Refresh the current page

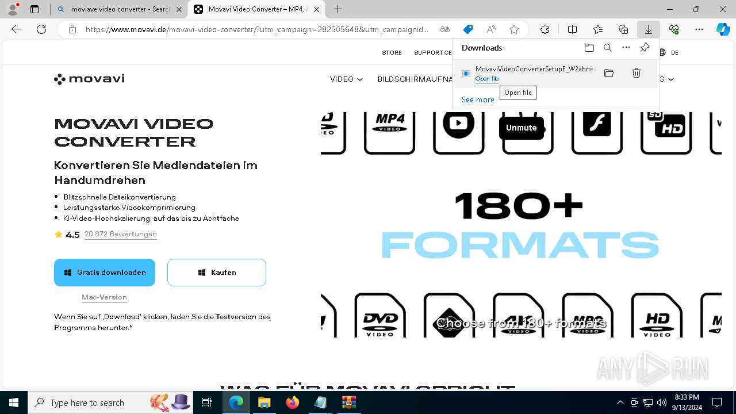(x=41, y=29)
